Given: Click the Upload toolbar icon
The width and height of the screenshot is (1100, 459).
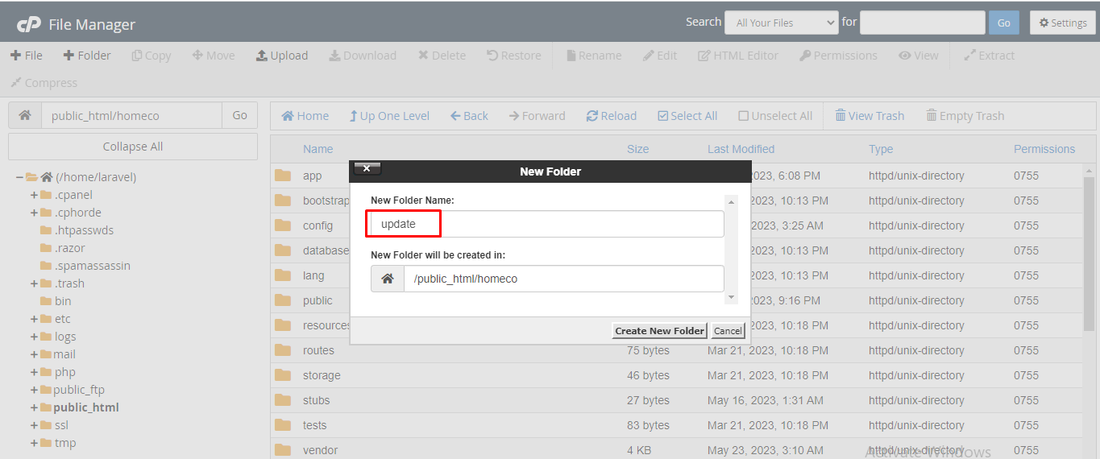Looking at the screenshot, I should (x=262, y=56).
